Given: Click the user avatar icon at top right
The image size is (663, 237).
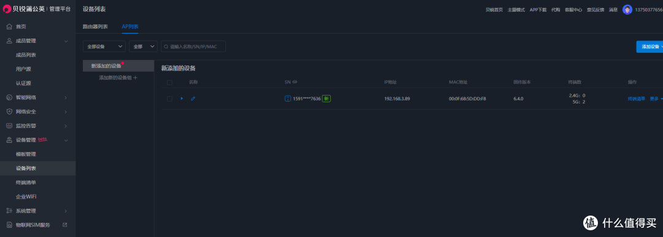Looking at the screenshot, I should (627, 10).
